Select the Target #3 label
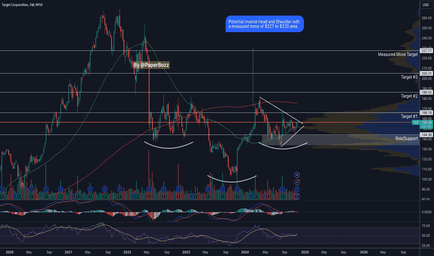 [x=409, y=77]
